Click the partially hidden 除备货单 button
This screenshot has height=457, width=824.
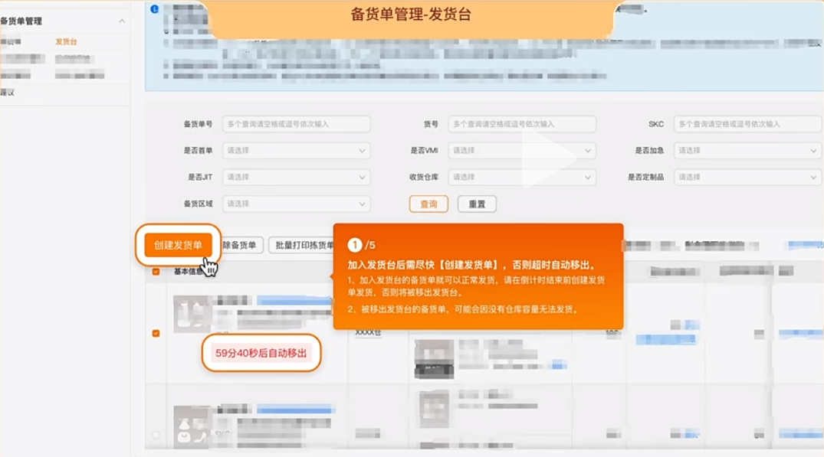click(x=241, y=245)
